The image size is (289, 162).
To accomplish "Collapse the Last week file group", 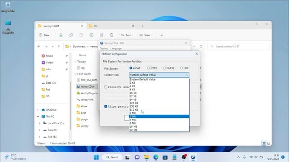I will pyautogui.click(x=75, y=74).
